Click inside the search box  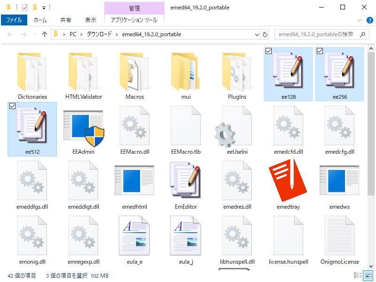click(320, 34)
